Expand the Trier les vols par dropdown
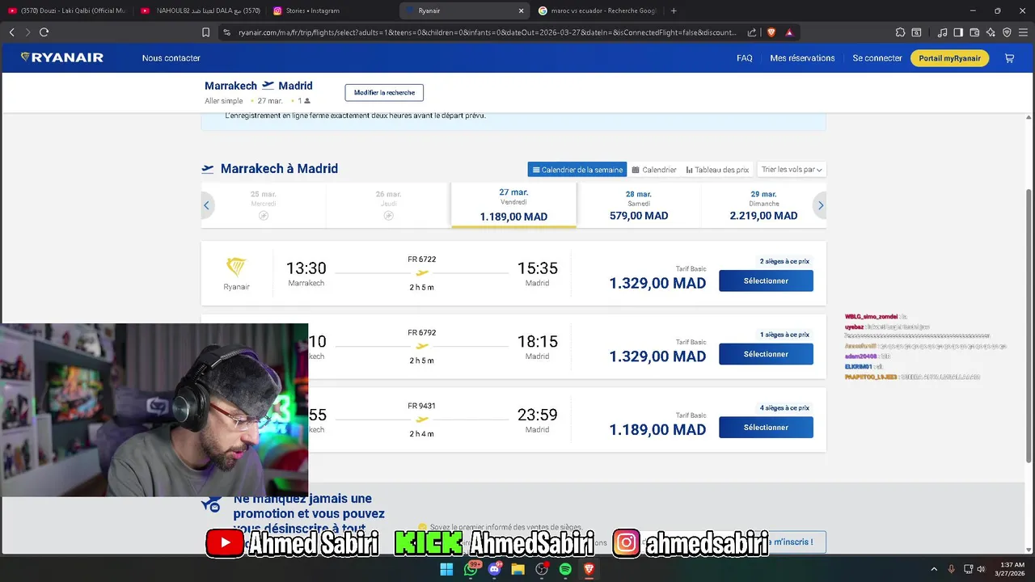This screenshot has width=1035, height=582. pos(792,170)
